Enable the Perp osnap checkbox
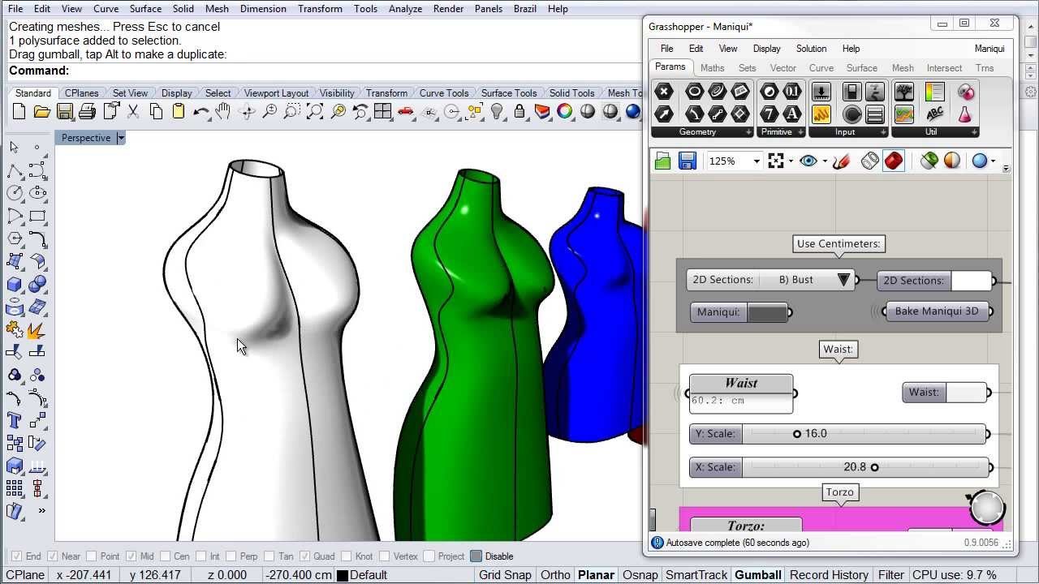Viewport: 1039px width, 584px height. point(231,556)
